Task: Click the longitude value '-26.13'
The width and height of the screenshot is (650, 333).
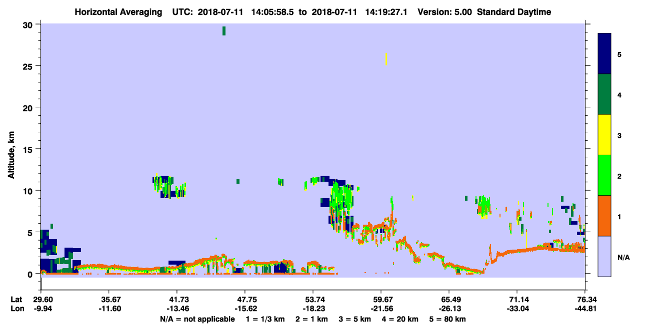Action: point(449,309)
